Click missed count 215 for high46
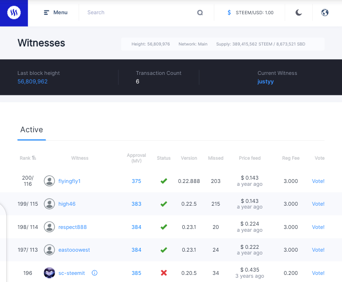The image size is (342, 282). click(216, 204)
